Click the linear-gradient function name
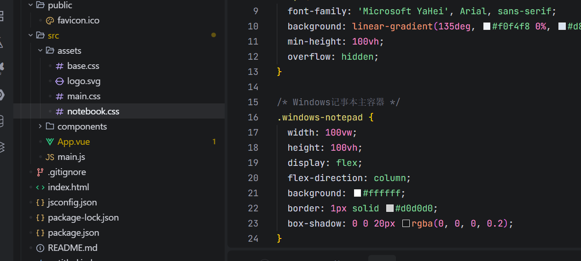Image resolution: width=581 pixels, height=261 pixels. [392, 26]
